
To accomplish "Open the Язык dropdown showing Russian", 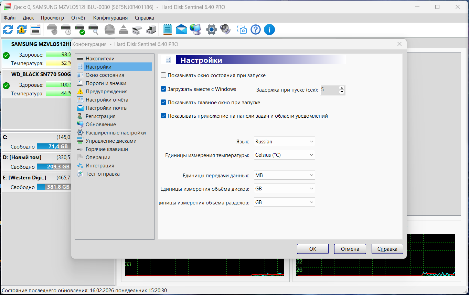I will tap(284, 141).
